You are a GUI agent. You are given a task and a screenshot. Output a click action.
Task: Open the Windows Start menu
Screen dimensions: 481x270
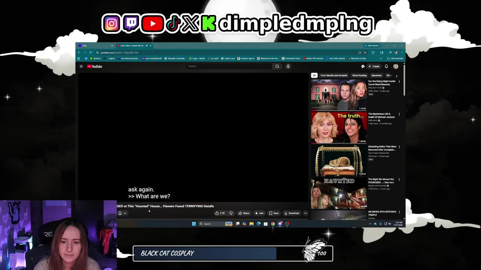pyautogui.click(x=194, y=224)
